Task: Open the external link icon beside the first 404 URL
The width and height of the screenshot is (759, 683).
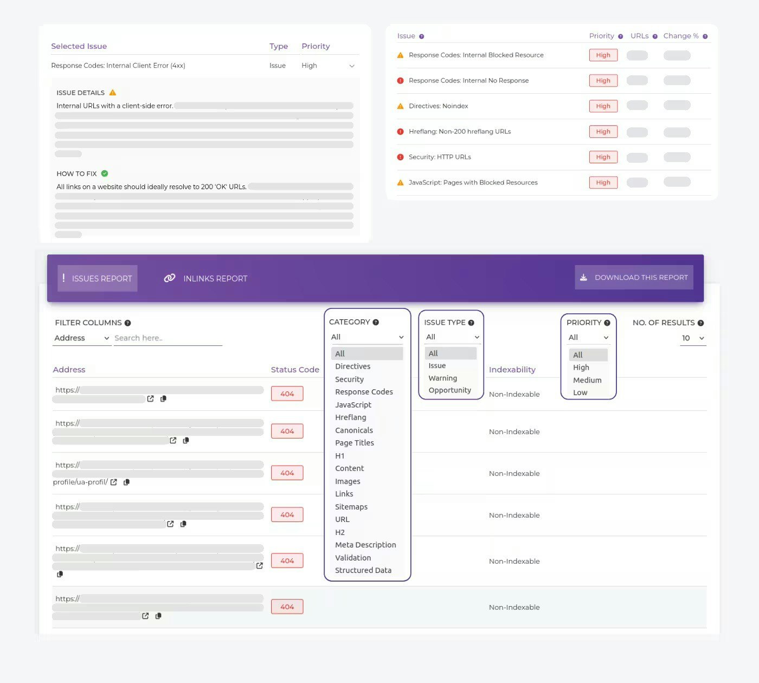Action: point(150,398)
